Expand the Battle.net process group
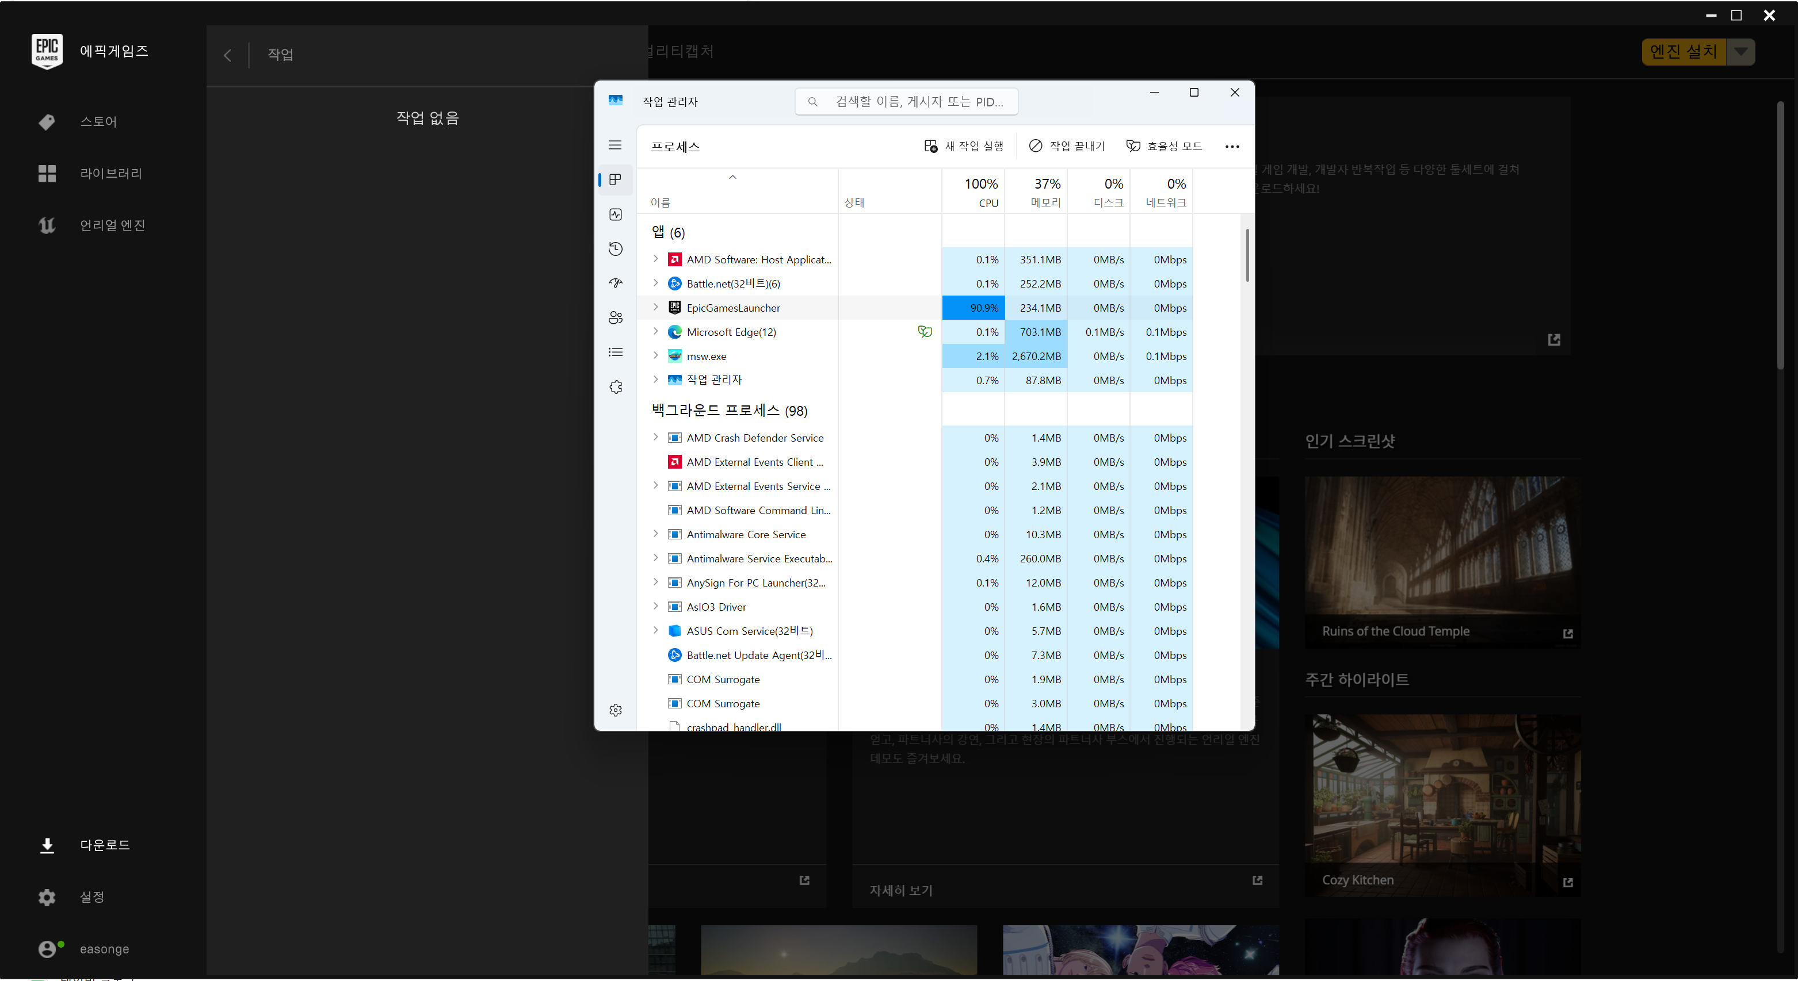The height and width of the screenshot is (981, 1798). (655, 282)
